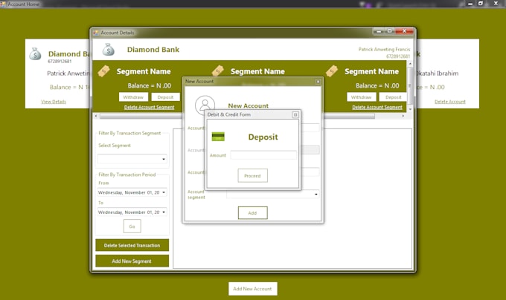
Task: Click Delete Account Segment link on third segment
Action: [x=377, y=107]
